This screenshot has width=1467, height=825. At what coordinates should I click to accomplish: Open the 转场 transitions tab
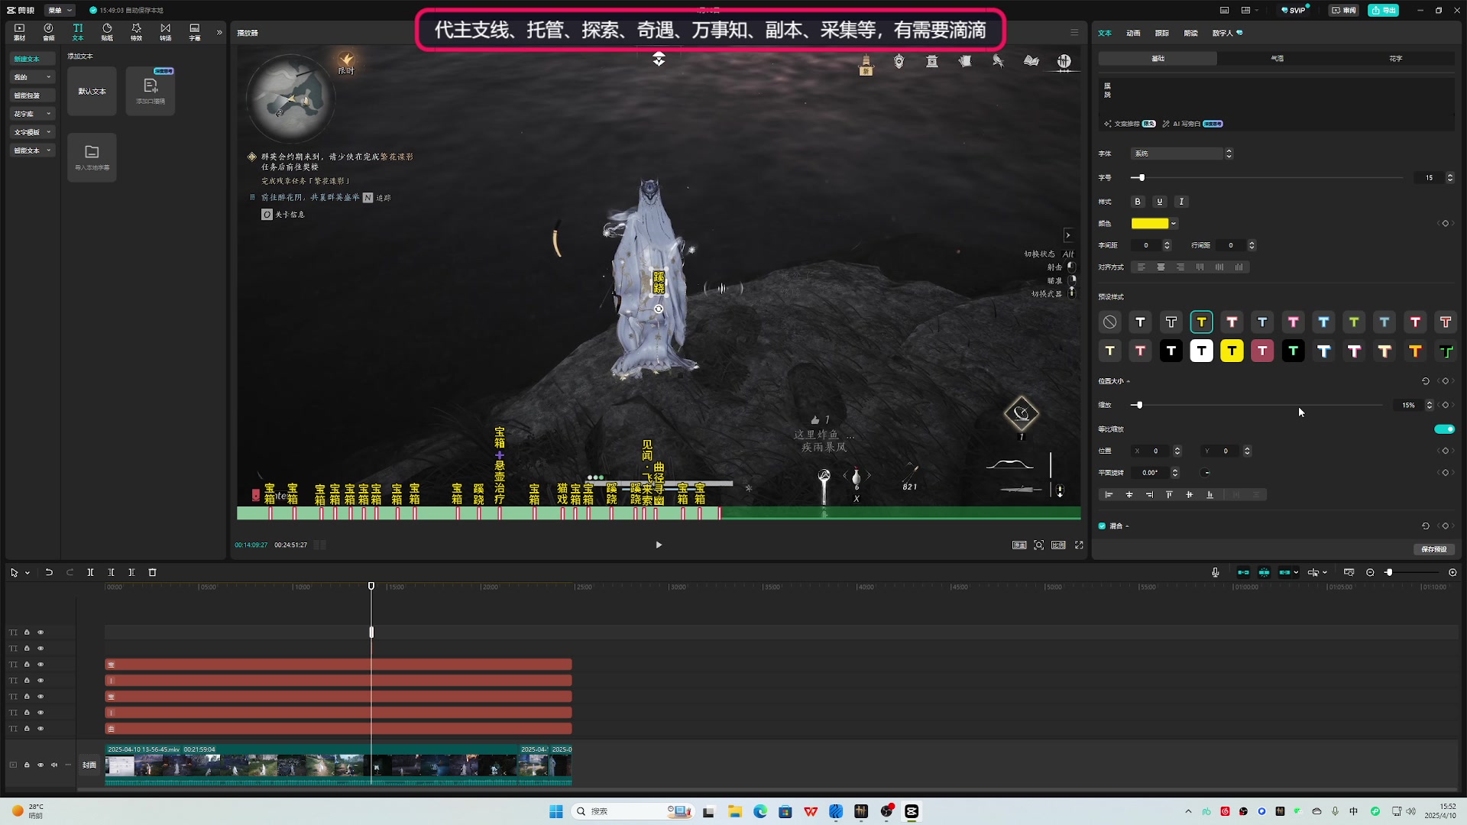coord(166,32)
